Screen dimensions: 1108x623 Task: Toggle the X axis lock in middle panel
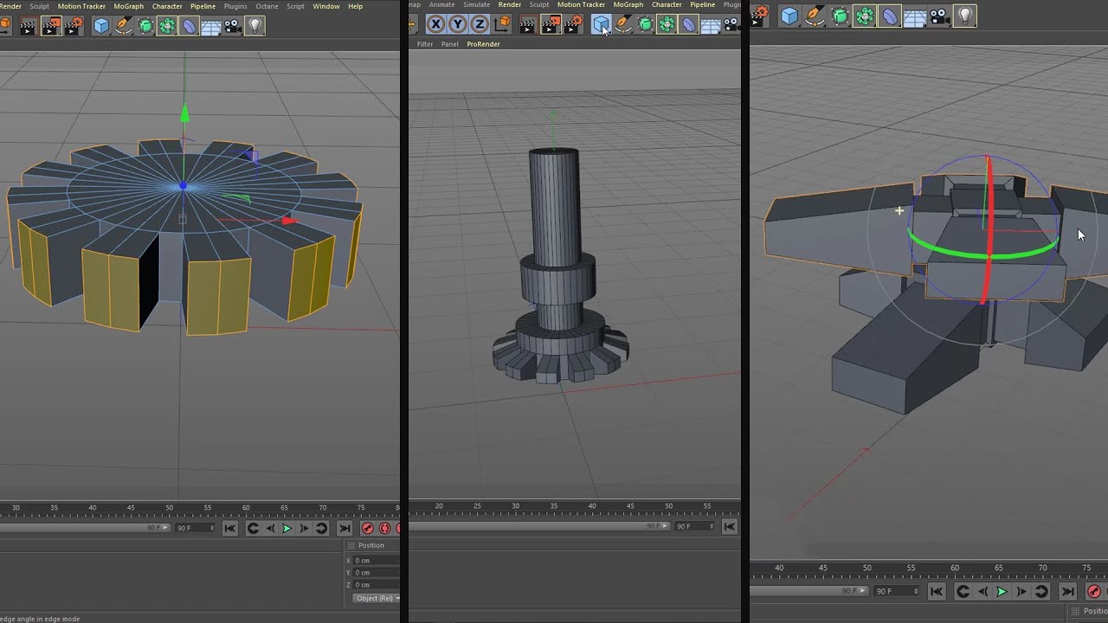coord(435,24)
